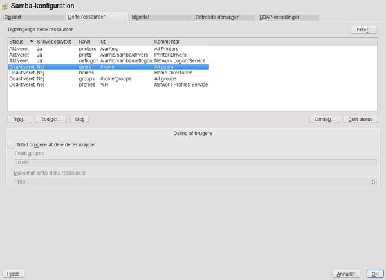Click the Sti column header
386x280 pixels.
(125, 42)
